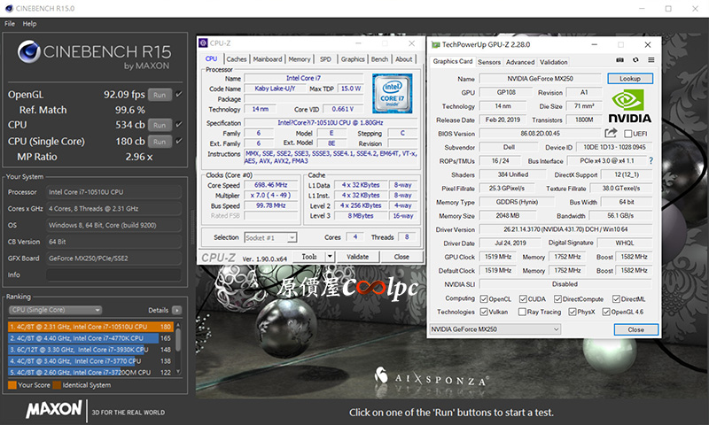Select the Core i7-4770K ranking row
The image size is (709, 425).
click(90, 338)
